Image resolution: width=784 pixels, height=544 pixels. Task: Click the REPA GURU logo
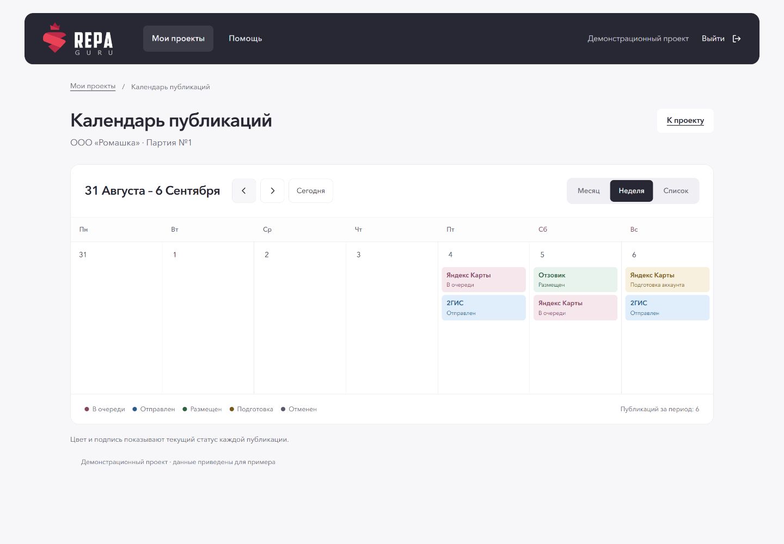coord(78,39)
